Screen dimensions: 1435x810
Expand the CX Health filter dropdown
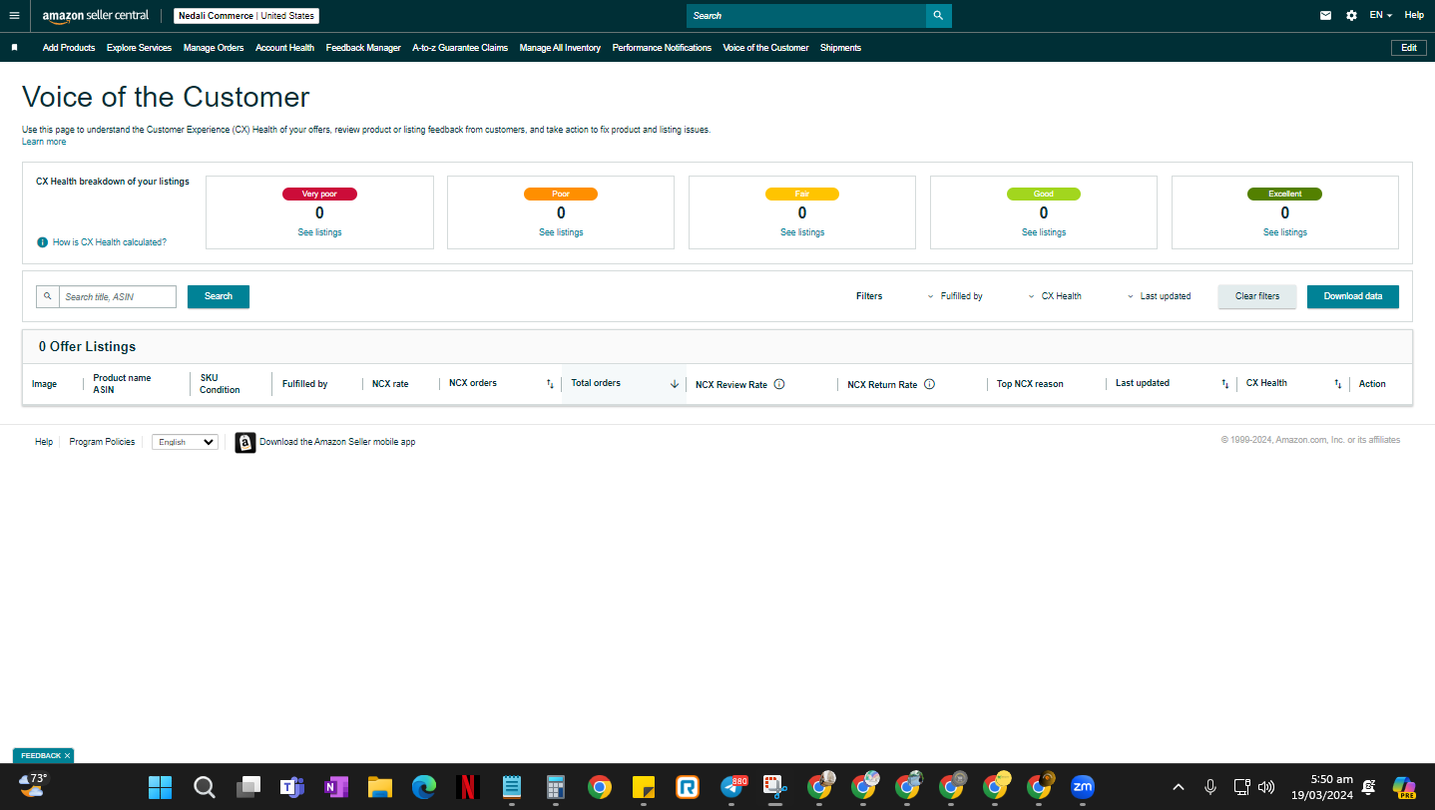click(x=1055, y=296)
